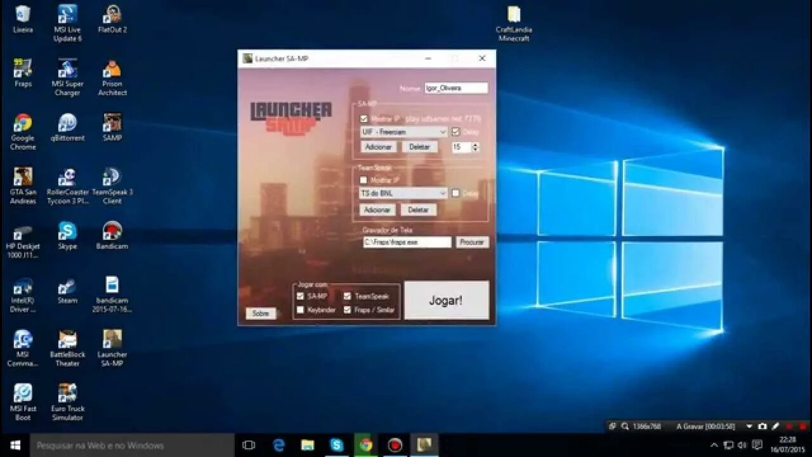Open FlatOut 2 desktop icon
This screenshot has width=812, height=457.
(112, 20)
